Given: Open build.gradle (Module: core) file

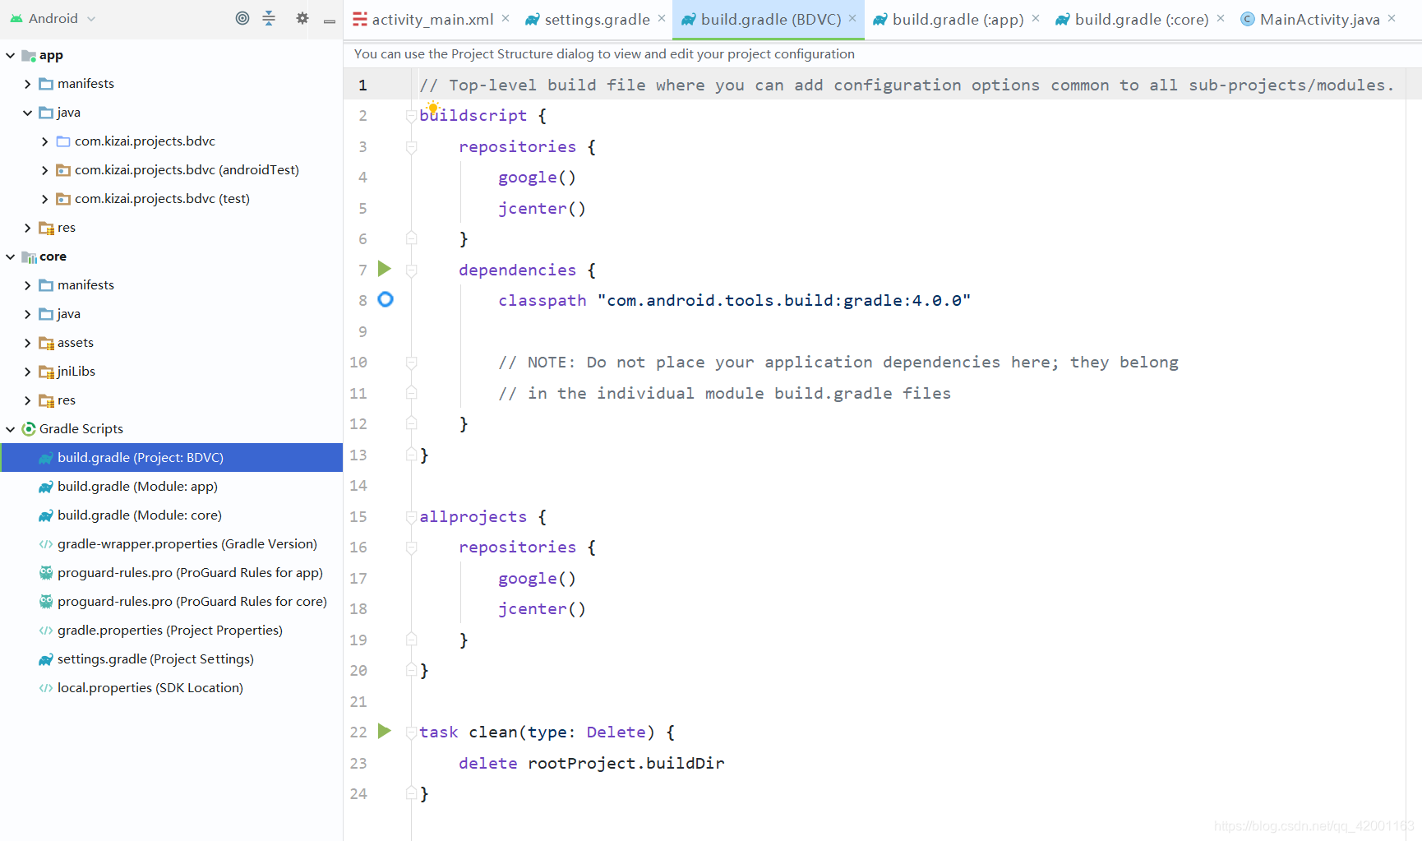Looking at the screenshot, I should pos(171,515).
